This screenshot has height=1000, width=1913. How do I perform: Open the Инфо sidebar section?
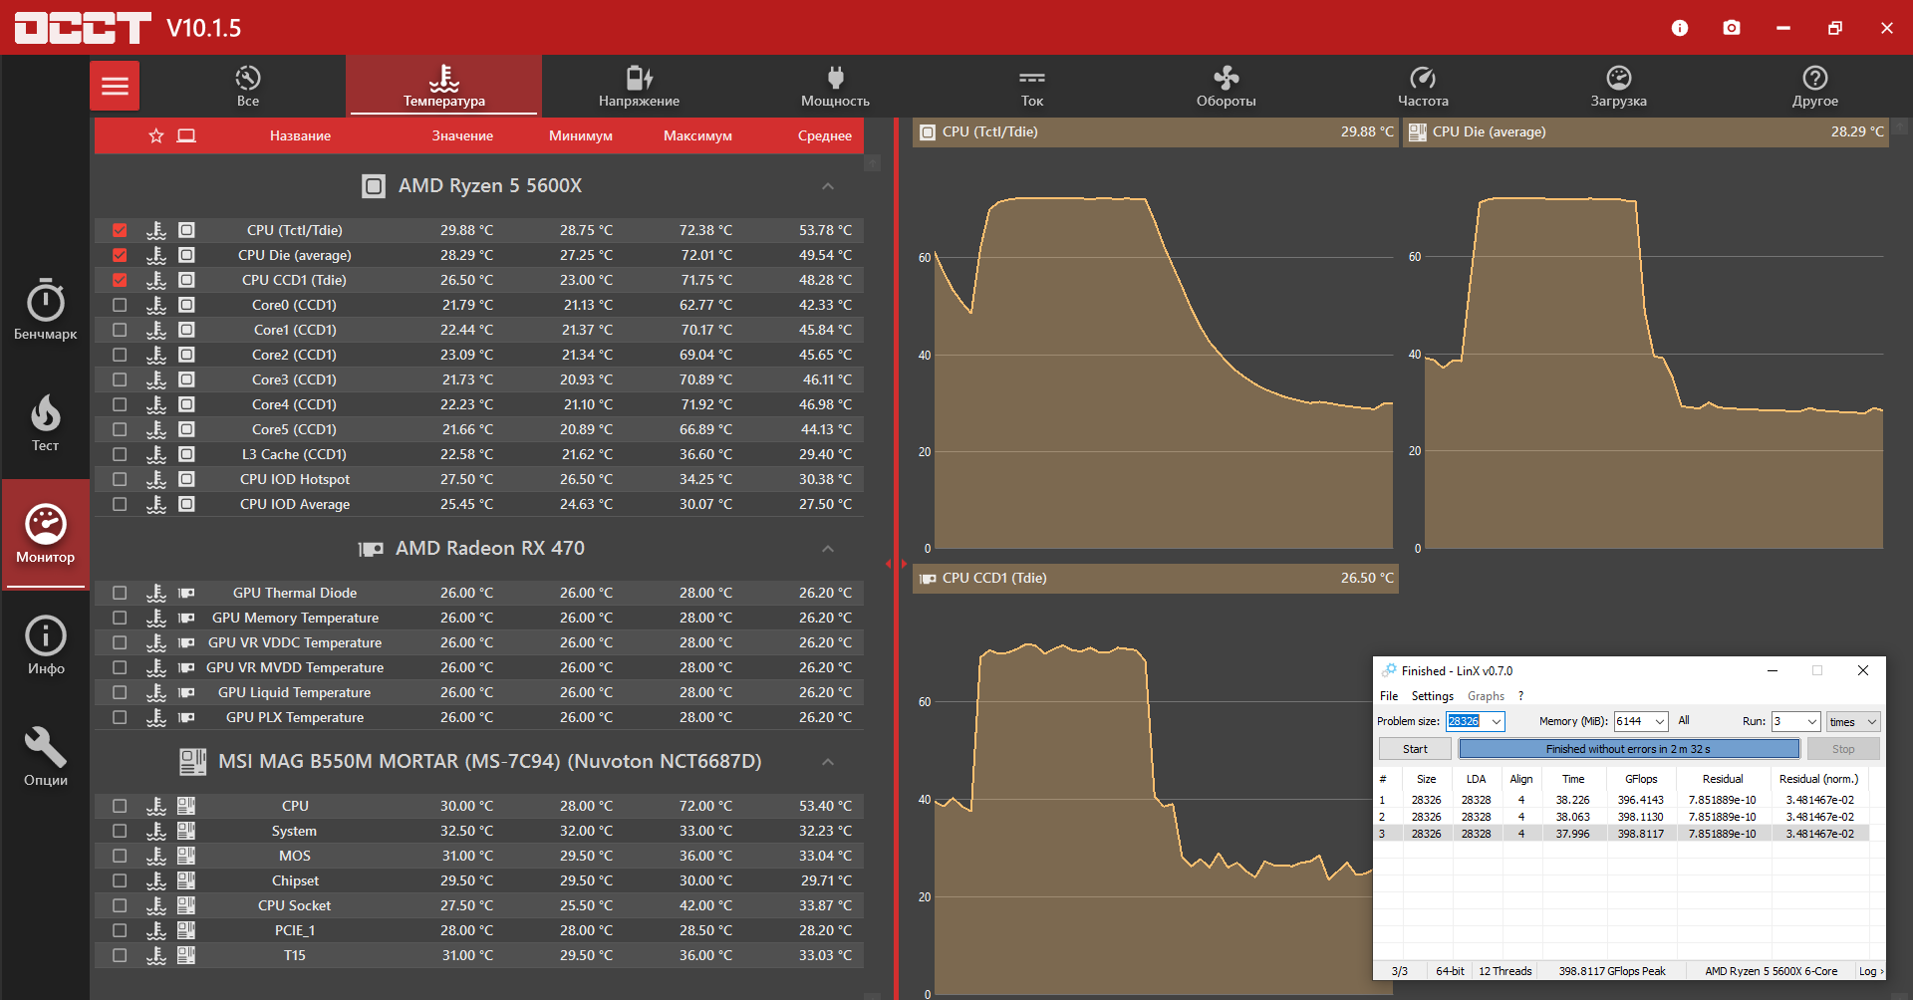point(46,645)
